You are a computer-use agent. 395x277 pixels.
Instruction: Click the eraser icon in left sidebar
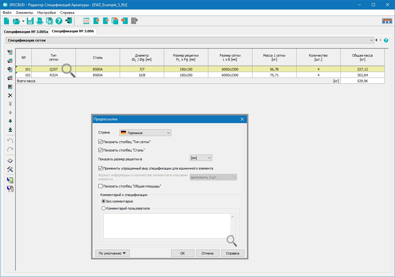coord(10,161)
